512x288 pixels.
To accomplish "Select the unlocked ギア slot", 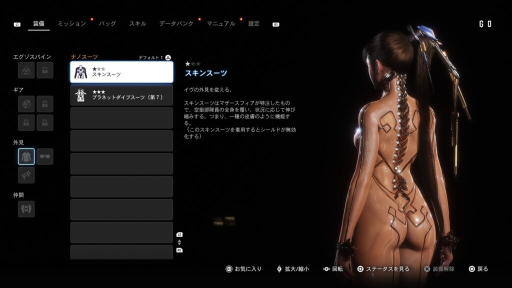I will (26, 104).
